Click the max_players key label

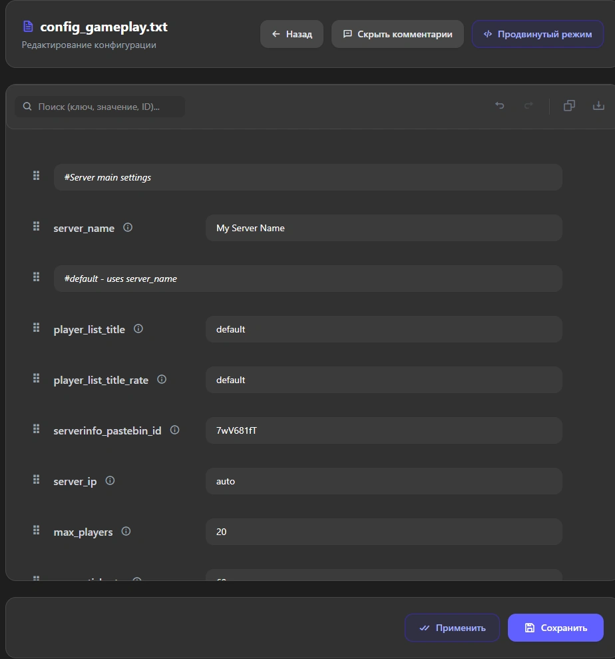coord(83,532)
